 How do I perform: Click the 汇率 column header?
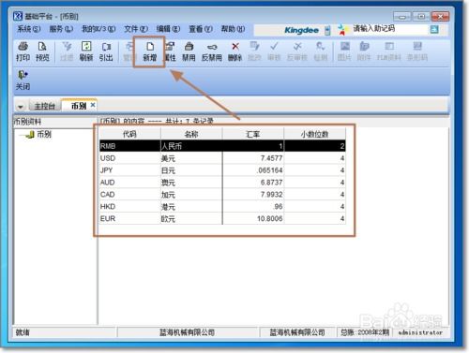[x=252, y=134]
